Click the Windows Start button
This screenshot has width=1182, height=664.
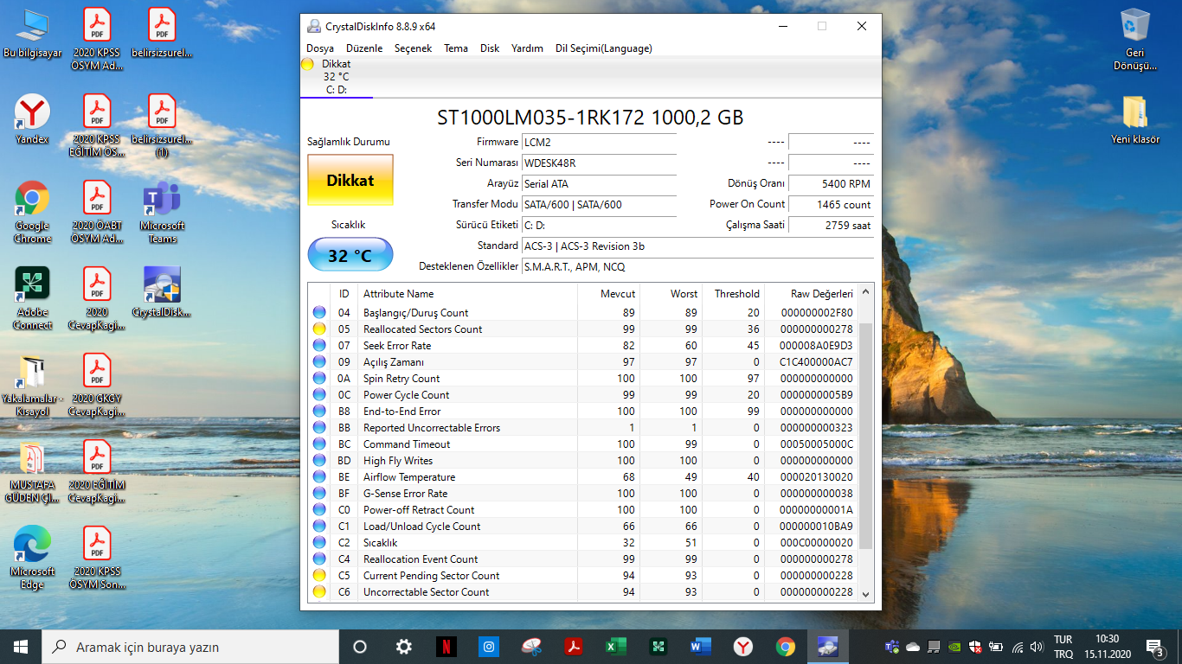[x=21, y=646]
